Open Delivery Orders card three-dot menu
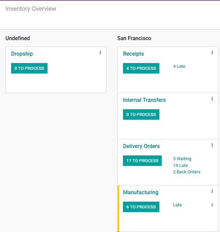 tap(212, 145)
